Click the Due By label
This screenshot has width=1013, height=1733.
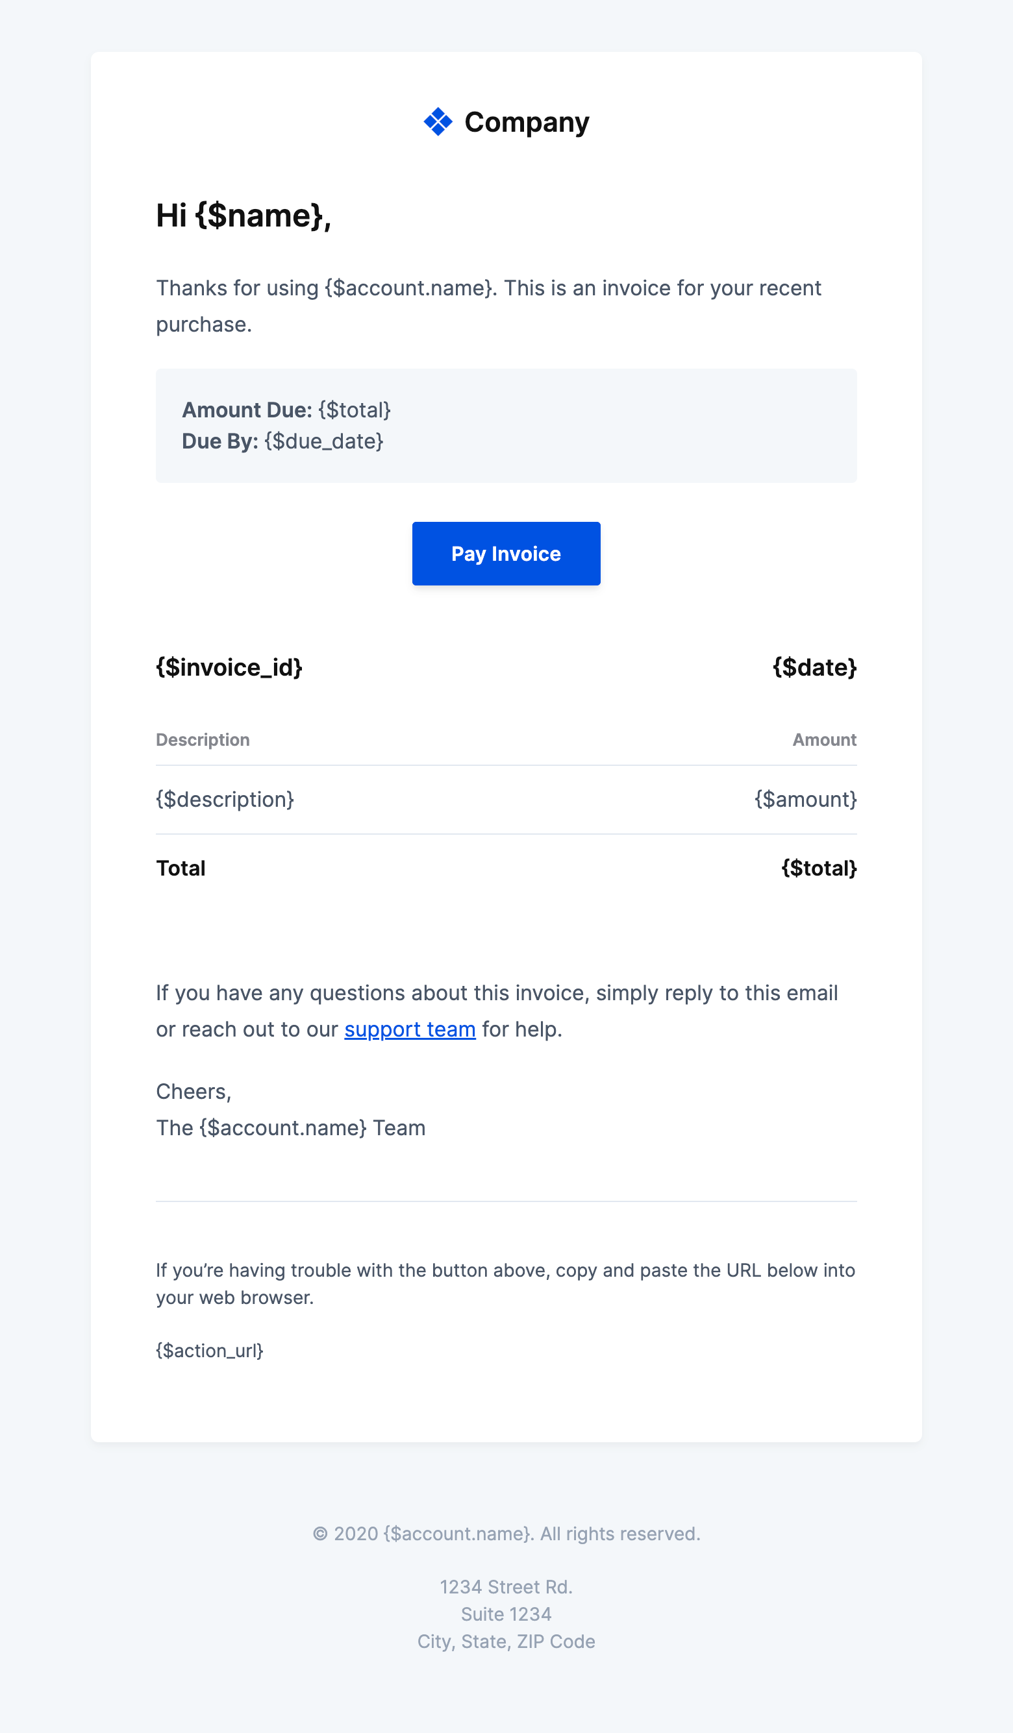click(219, 441)
